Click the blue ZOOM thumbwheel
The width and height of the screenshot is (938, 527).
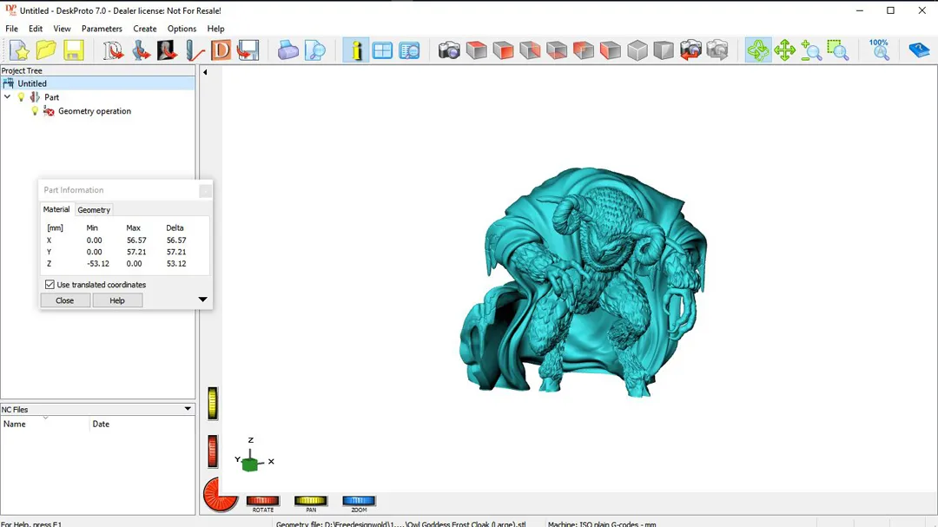(x=359, y=501)
